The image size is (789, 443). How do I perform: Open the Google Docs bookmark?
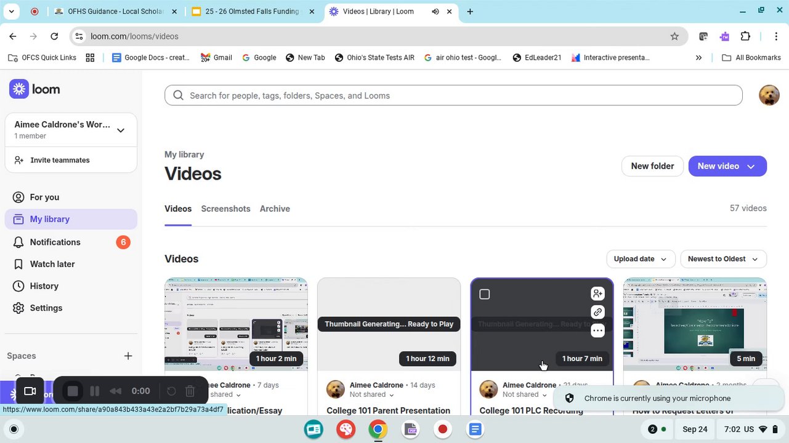click(x=151, y=58)
